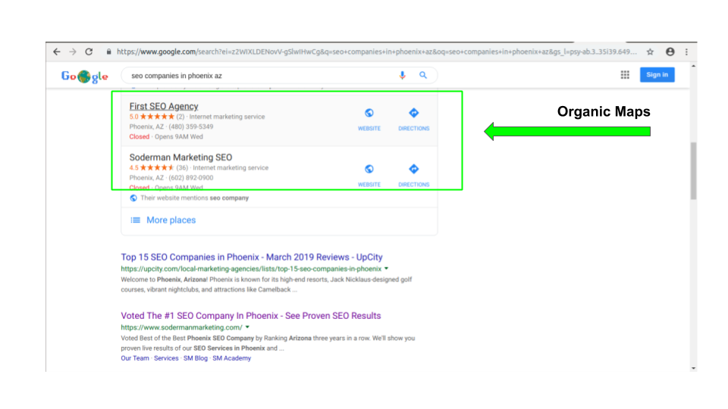
Task: Open the Services sitelink
Action: pos(166,358)
